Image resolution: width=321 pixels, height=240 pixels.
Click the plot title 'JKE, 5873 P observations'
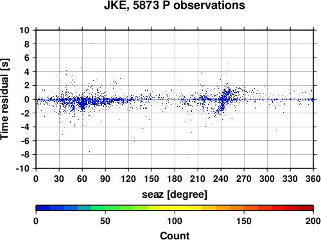pyautogui.click(x=175, y=5)
